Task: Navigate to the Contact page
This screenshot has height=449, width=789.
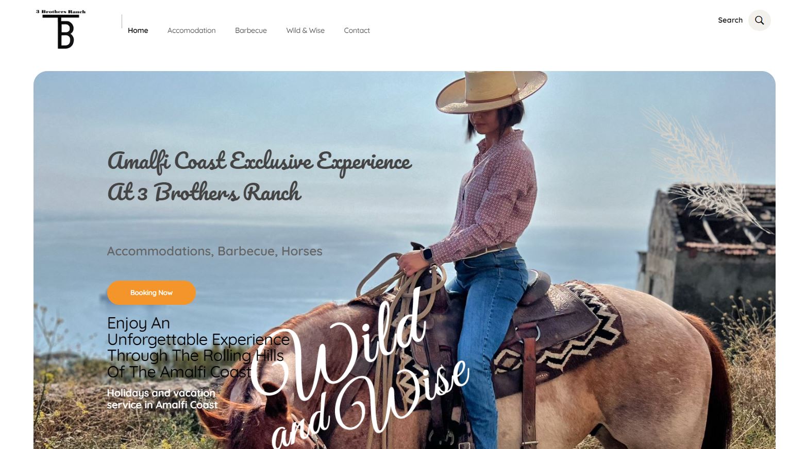Action: [357, 30]
